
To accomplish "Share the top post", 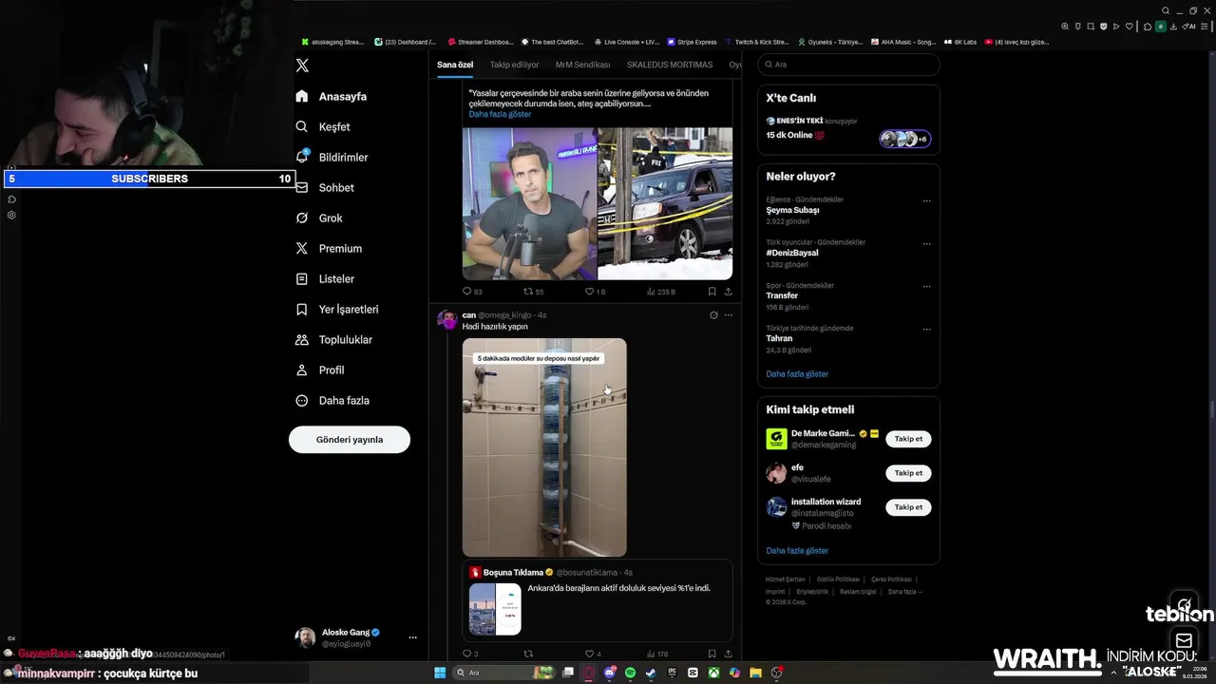I will (729, 292).
